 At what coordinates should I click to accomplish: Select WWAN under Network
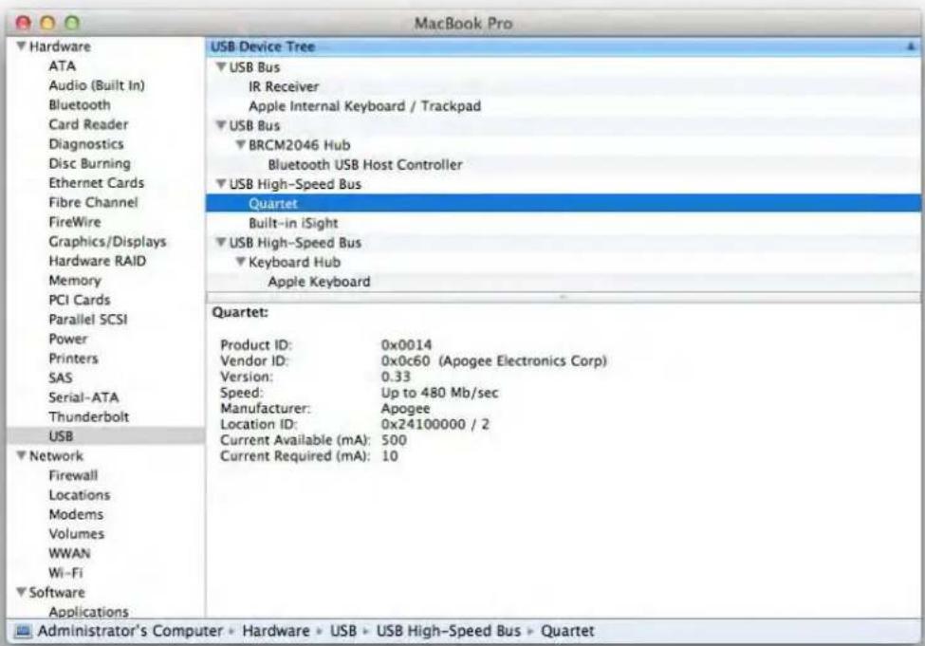tap(69, 553)
